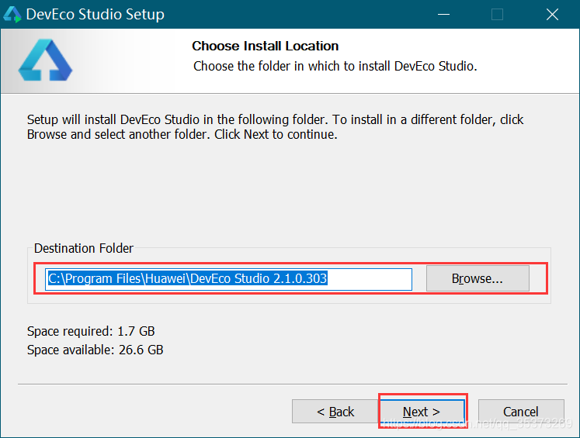The width and height of the screenshot is (580, 438).
Task: Click the 'Destination Folder' group label
Action: click(x=84, y=248)
